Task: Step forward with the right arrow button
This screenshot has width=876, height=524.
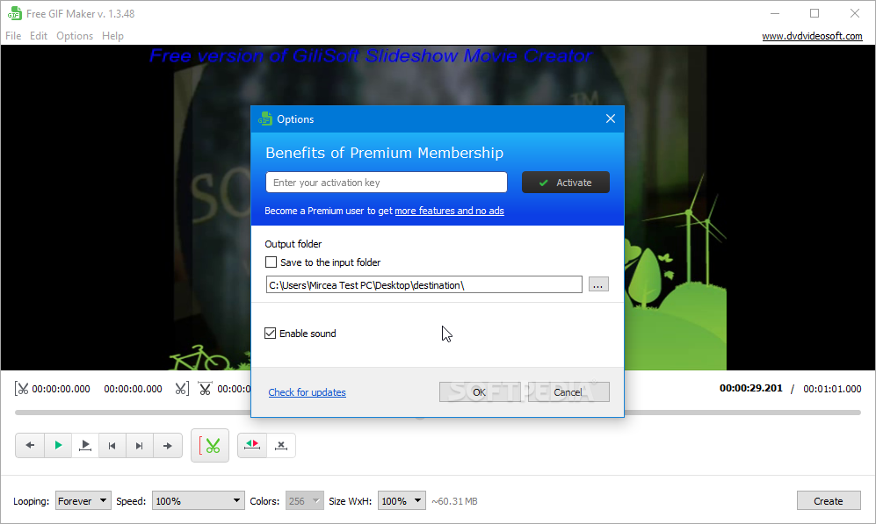Action: point(167,445)
